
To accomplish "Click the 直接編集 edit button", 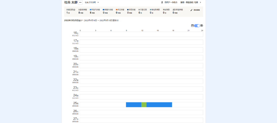I will tap(196, 10).
